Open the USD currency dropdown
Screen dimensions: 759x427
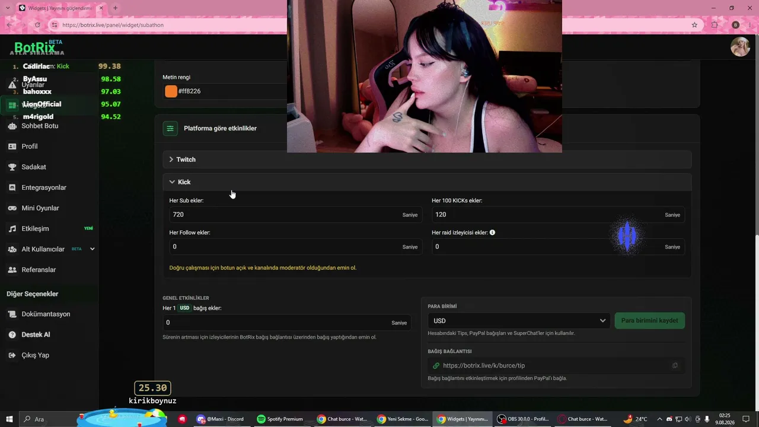519,321
